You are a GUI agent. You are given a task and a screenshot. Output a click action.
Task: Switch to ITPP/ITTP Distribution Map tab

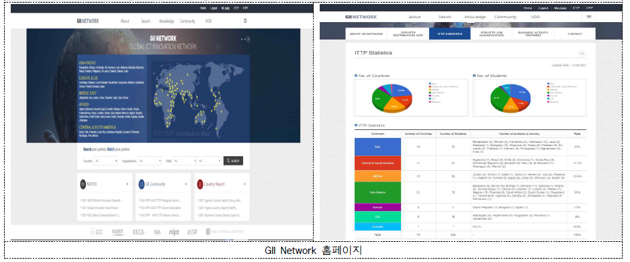point(408,34)
